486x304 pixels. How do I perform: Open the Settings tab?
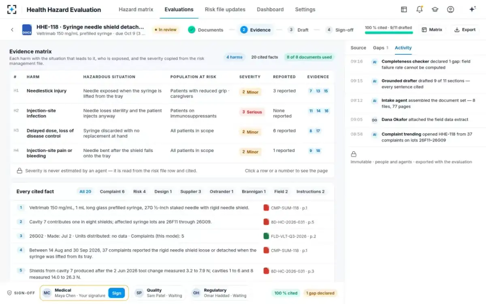pyautogui.click(x=305, y=9)
